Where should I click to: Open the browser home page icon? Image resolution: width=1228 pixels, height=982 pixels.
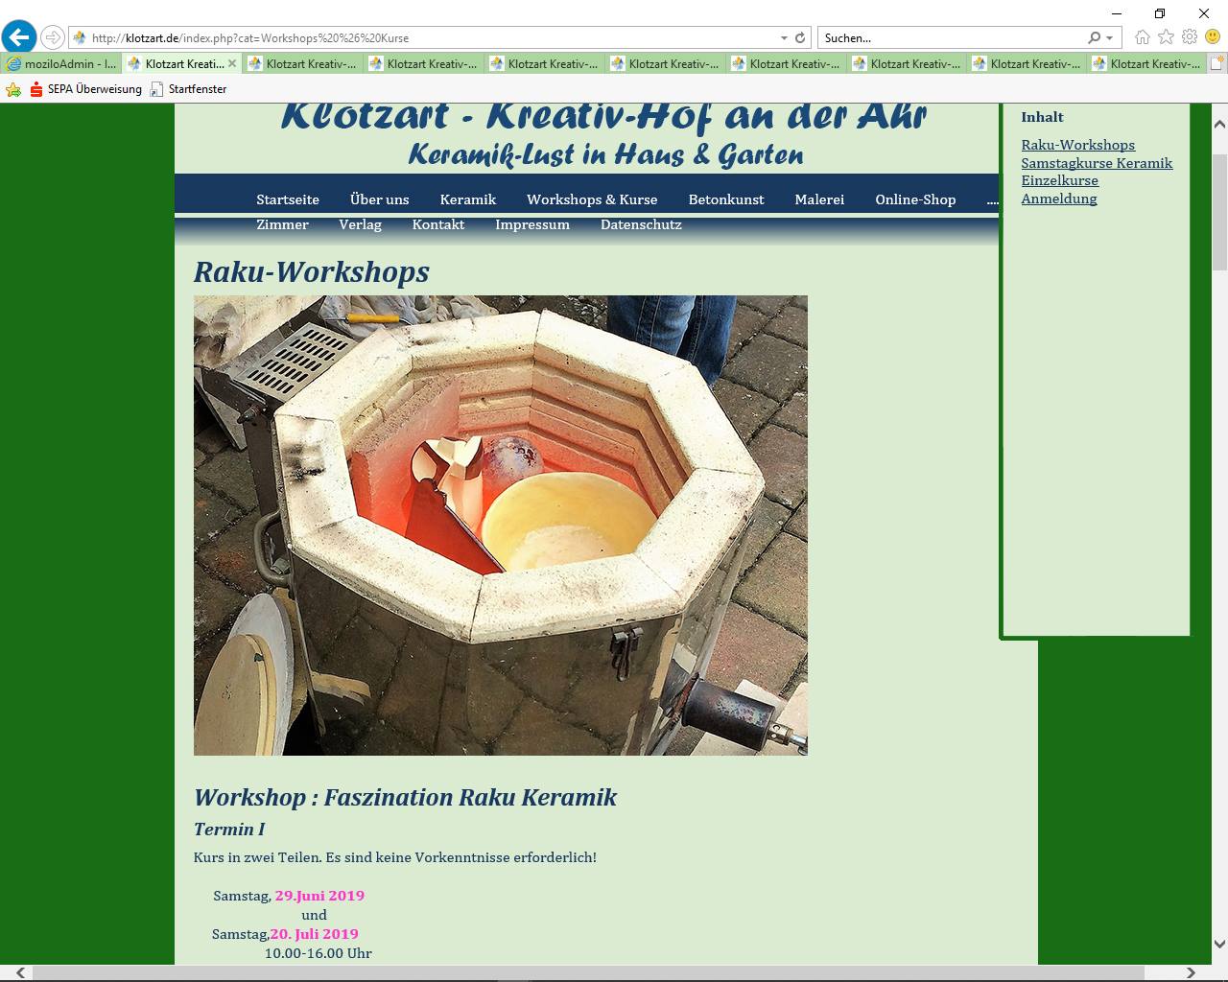coord(1142,37)
